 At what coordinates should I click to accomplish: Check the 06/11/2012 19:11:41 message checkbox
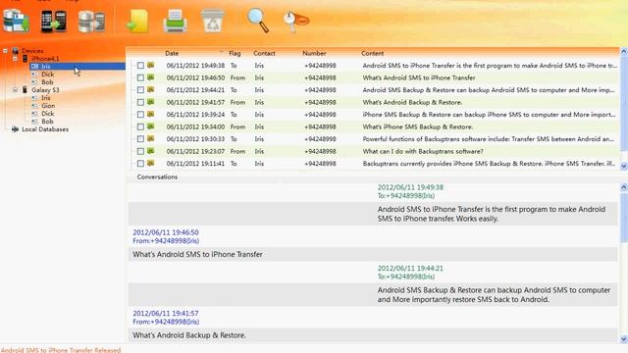[140, 164]
